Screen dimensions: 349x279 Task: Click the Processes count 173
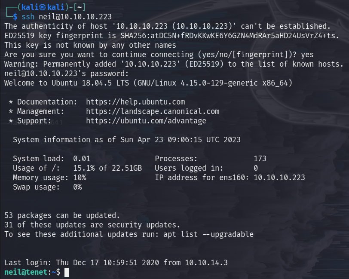click(260, 159)
